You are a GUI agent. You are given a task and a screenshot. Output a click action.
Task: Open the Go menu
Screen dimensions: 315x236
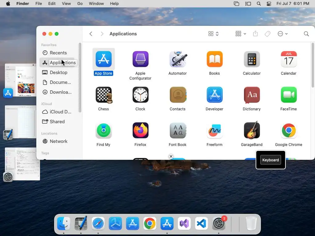point(80,4)
